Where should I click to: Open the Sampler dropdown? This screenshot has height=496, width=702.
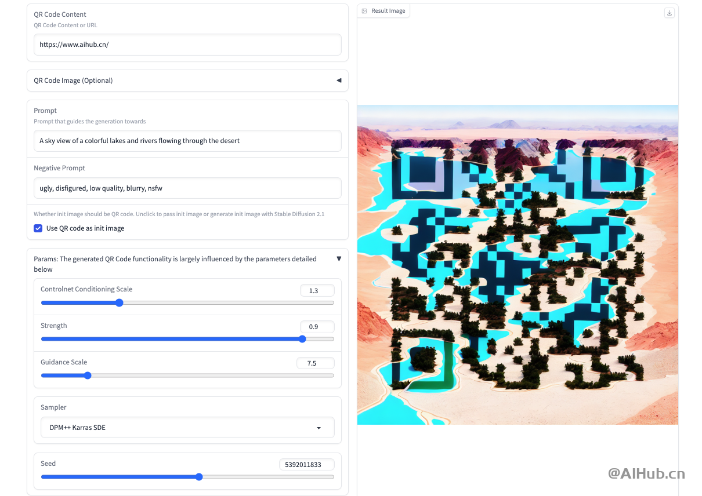(187, 428)
